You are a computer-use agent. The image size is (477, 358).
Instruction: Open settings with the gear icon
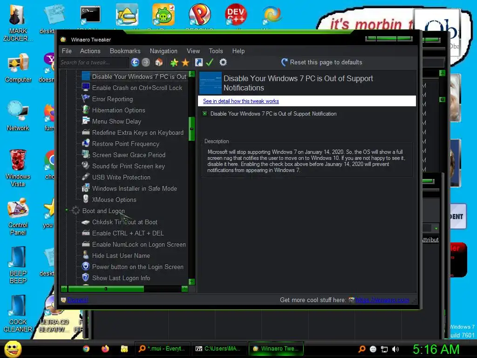(223, 62)
